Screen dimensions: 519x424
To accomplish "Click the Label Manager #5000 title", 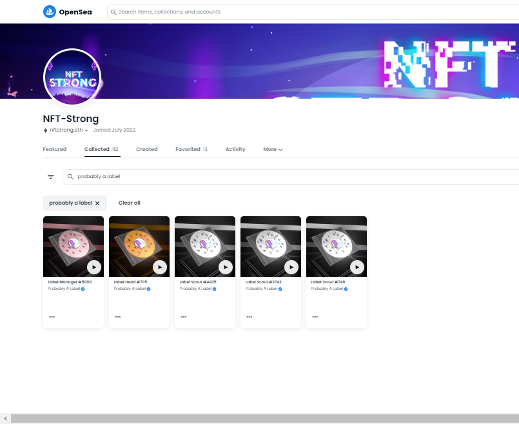I will point(70,282).
